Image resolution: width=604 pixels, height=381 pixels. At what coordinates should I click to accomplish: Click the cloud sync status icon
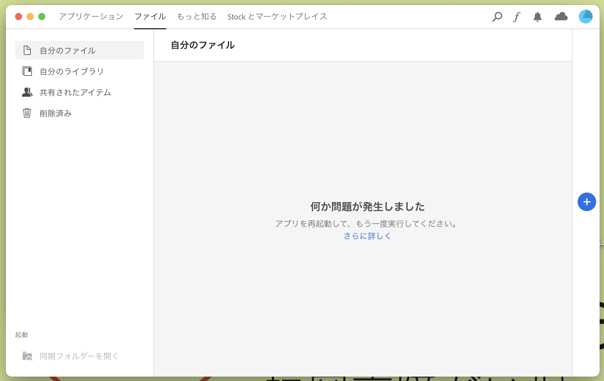tap(561, 17)
